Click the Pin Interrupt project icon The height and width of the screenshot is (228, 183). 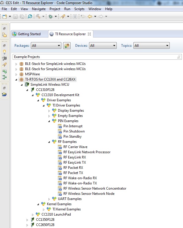[60, 126]
